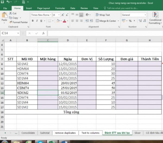163x143 pixels.
Task: Open text Orientation tool
Action: (87, 15)
